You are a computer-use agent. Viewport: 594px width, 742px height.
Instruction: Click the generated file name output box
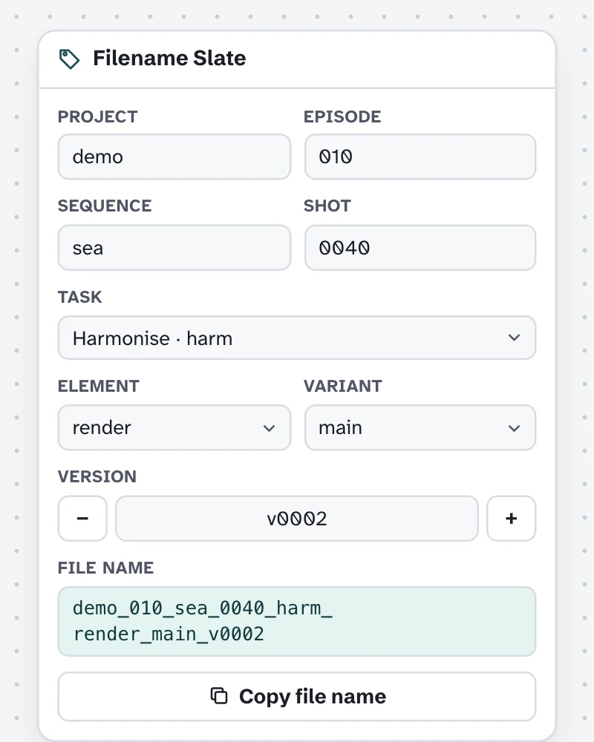[297, 621]
